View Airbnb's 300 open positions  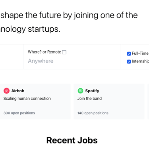click(19, 113)
